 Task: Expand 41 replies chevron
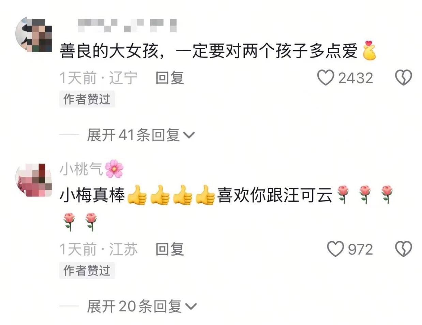[x=189, y=136]
